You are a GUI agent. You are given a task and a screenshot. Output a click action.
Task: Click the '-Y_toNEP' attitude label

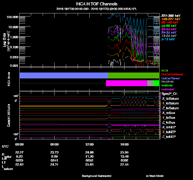tap(169, 132)
